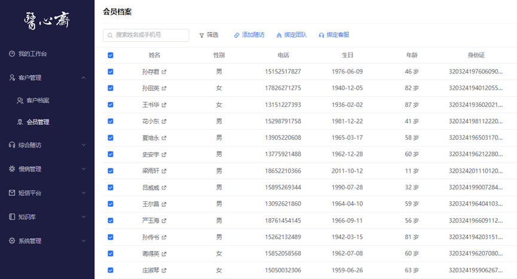This screenshot has height=279, width=517.
Task: Uncheck the row for 花小东
Action: 111,121
